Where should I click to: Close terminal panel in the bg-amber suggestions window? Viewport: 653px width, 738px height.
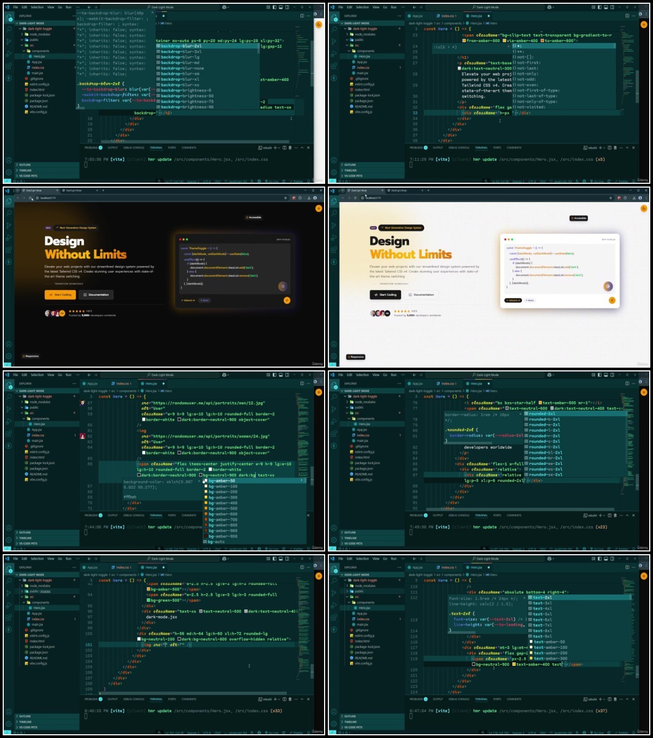308,515
